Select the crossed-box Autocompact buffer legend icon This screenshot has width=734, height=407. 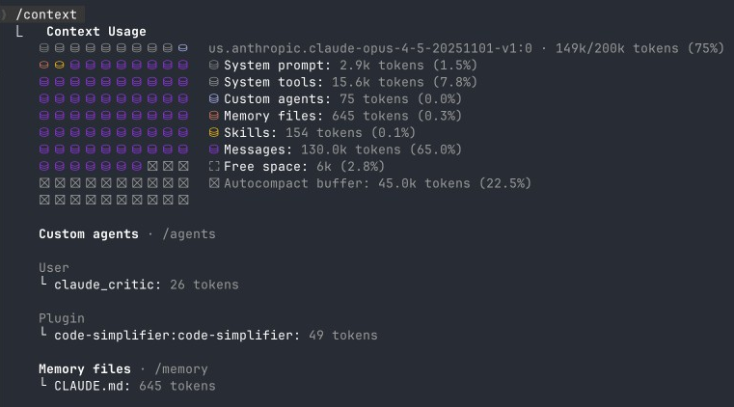(214, 183)
